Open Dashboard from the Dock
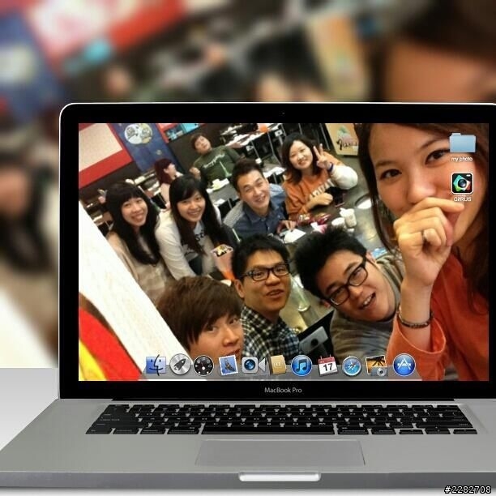The height and width of the screenshot is (496, 496). pos(203,366)
